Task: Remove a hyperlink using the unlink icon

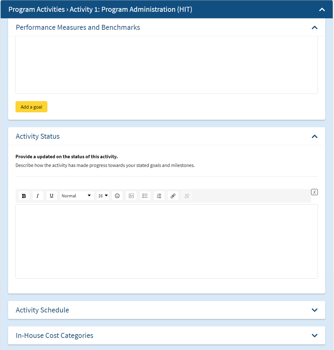Action: 187,195
